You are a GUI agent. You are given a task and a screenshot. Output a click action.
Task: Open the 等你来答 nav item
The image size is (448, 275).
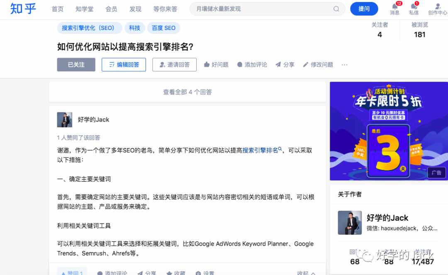coord(165,9)
